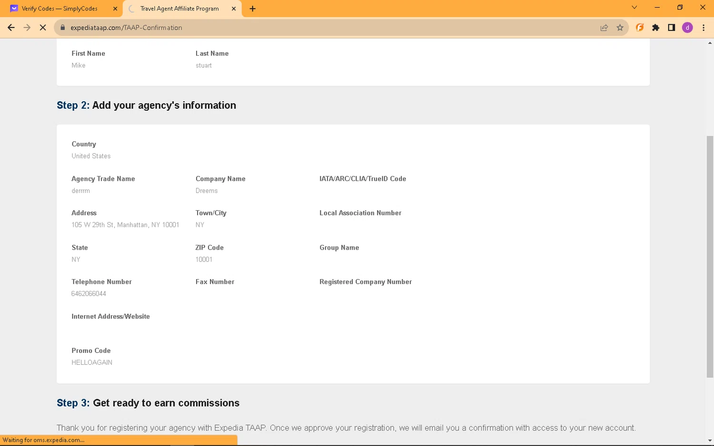Close the browser window

(703, 7)
